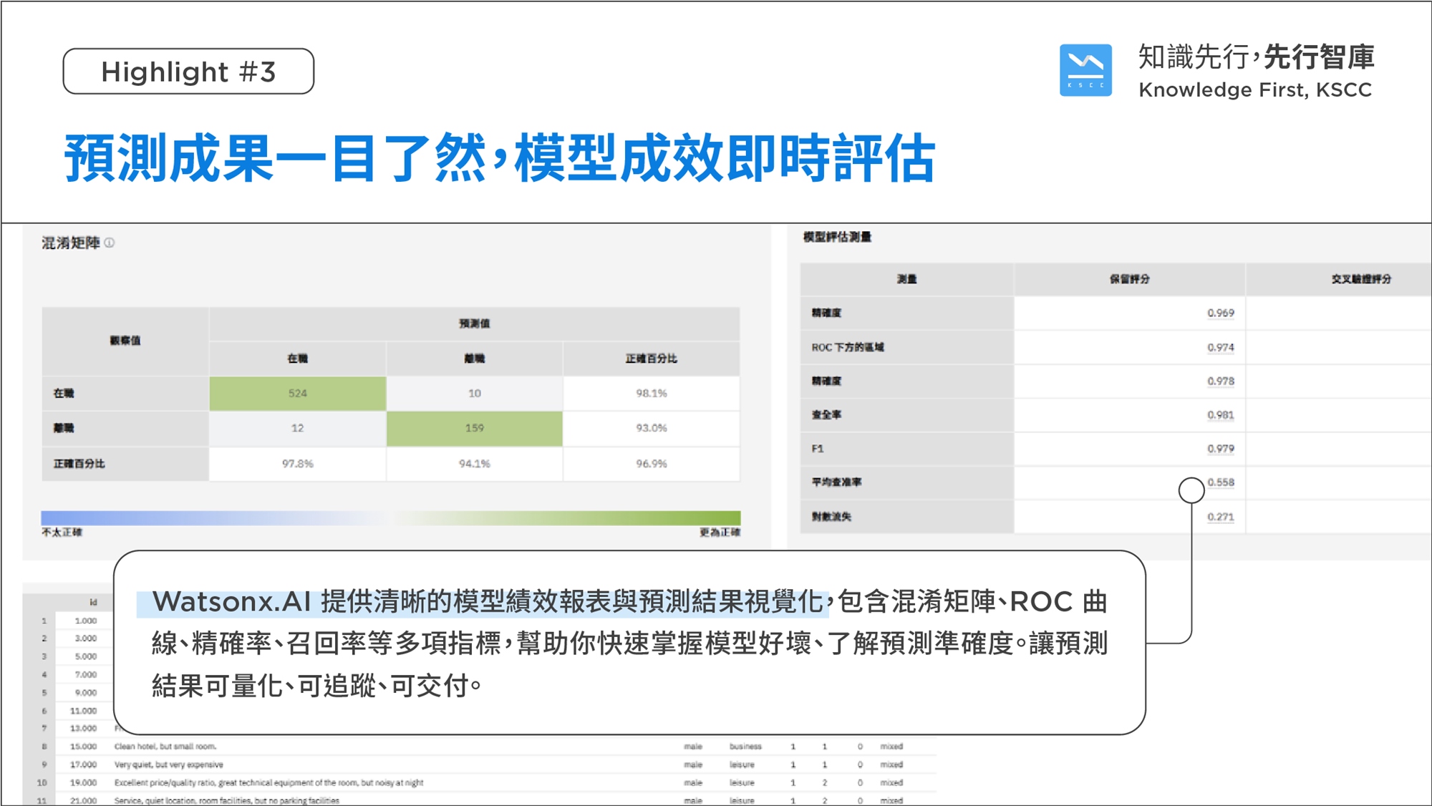Image resolution: width=1432 pixels, height=806 pixels.
Task: Select the green cell showing 159
Action: pyautogui.click(x=474, y=428)
